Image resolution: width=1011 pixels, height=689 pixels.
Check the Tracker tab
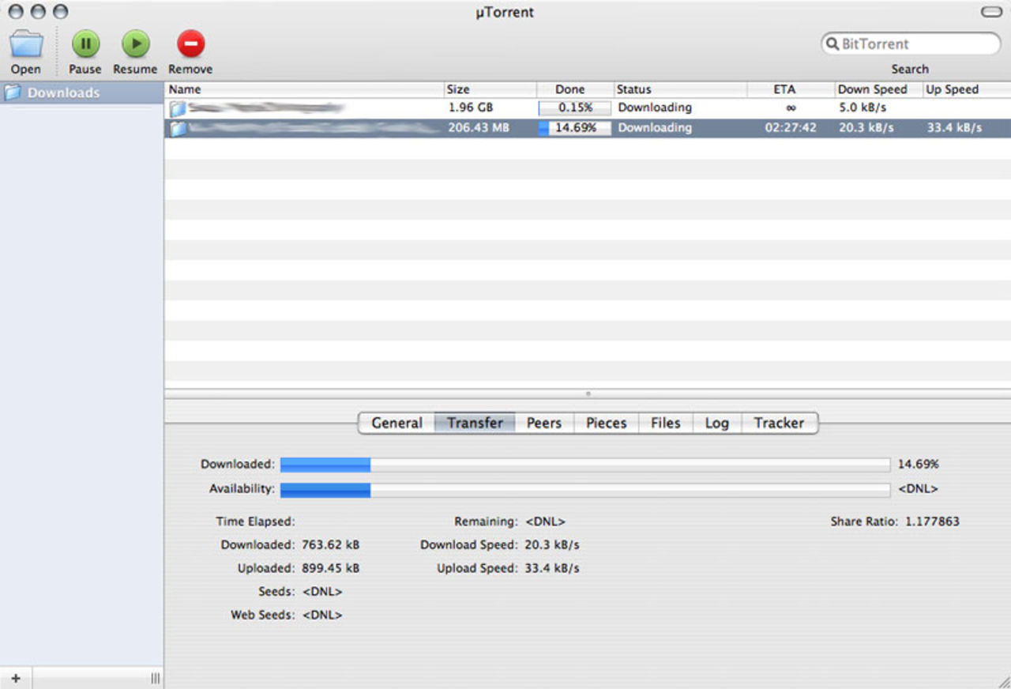click(779, 423)
